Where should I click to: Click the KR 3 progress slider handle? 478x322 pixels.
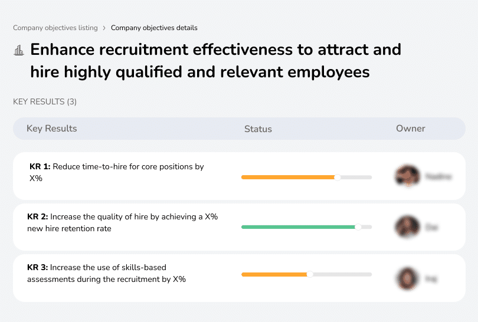point(310,274)
